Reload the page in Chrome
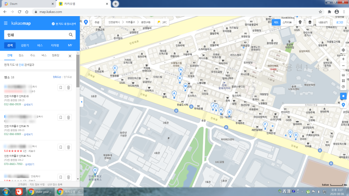This screenshot has width=349, height=196. (x=19, y=12)
